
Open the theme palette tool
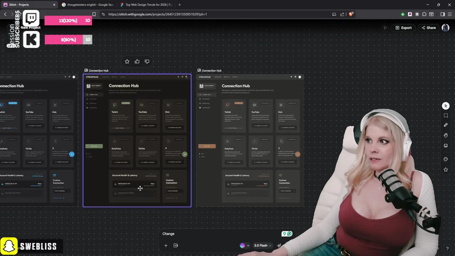446,159
